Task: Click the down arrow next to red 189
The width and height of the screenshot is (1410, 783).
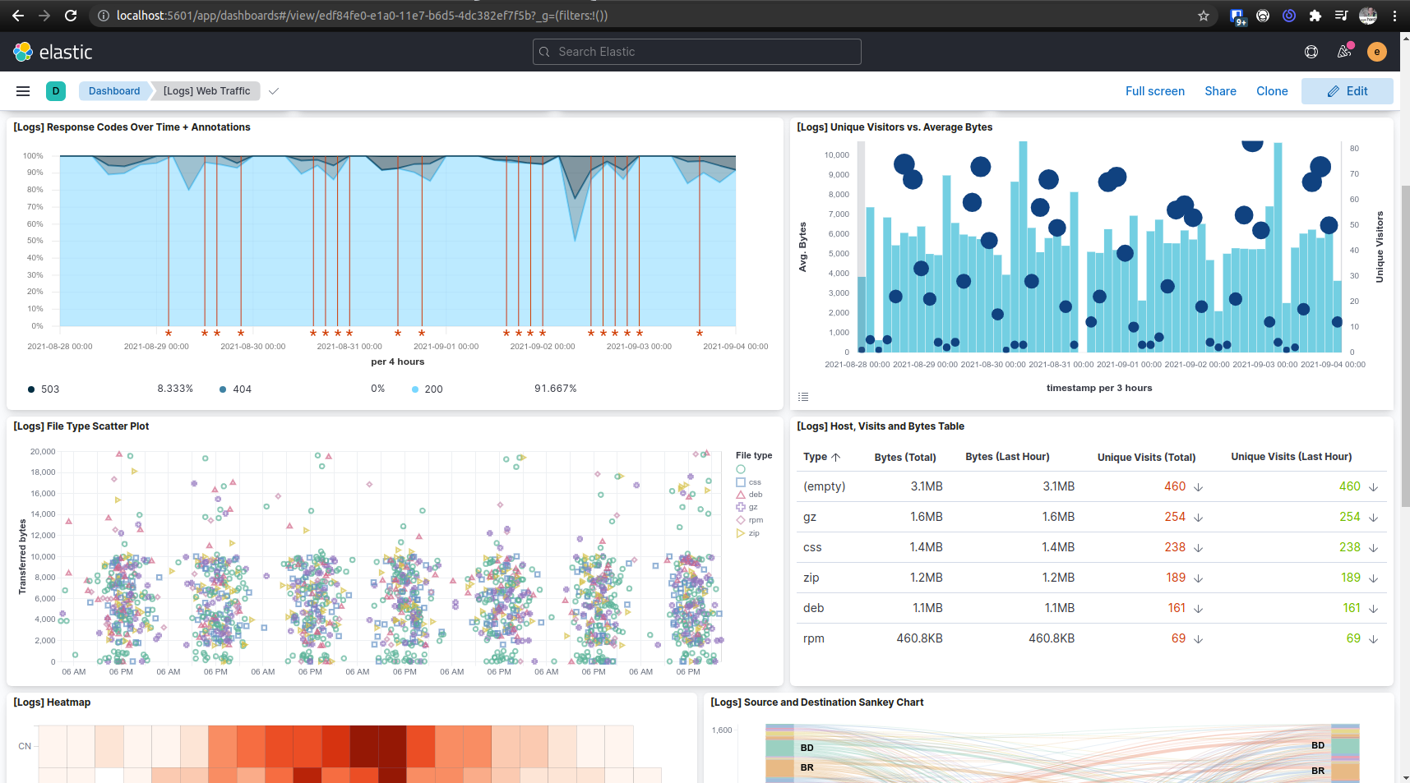Action: point(1199,578)
